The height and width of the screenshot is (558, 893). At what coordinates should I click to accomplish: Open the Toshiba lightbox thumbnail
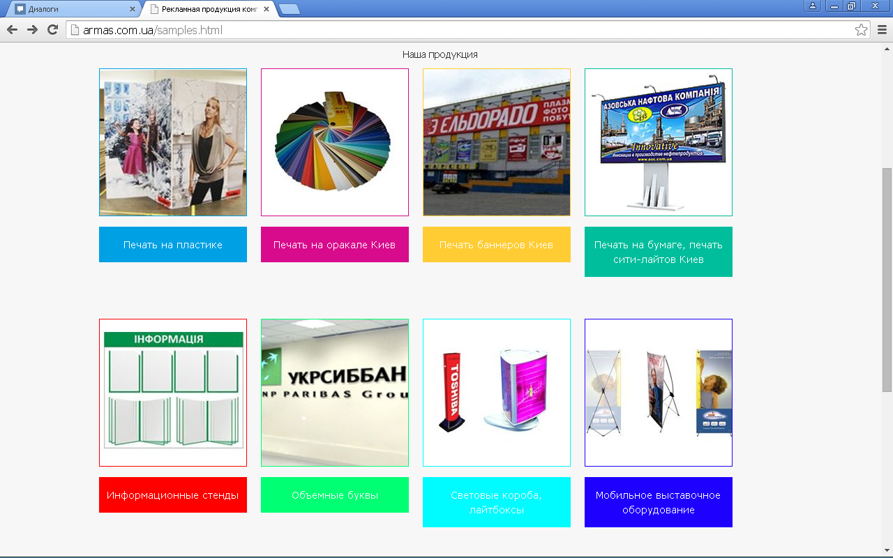(x=497, y=393)
